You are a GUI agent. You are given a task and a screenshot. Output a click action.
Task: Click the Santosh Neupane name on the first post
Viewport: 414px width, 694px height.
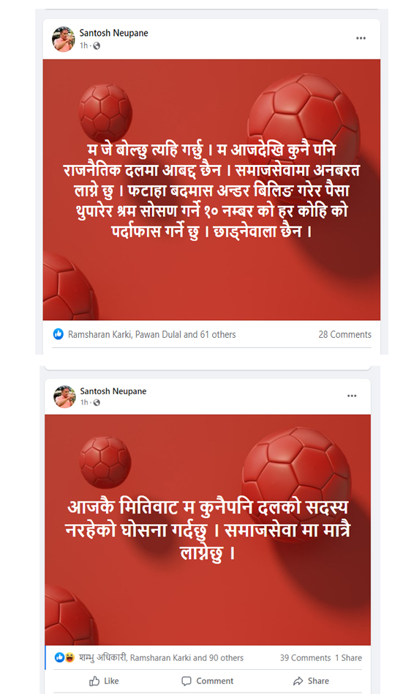coord(113,33)
